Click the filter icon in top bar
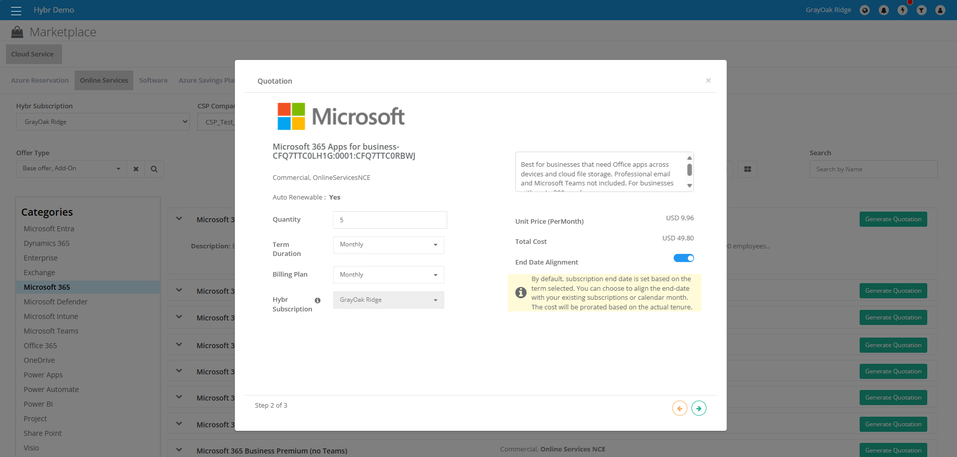This screenshot has width=957, height=457. pyautogui.click(x=922, y=10)
